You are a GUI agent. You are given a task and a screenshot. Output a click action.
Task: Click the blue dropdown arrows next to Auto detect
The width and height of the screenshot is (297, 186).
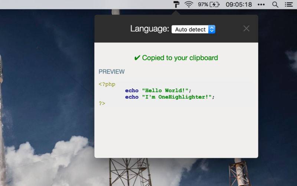click(x=212, y=29)
